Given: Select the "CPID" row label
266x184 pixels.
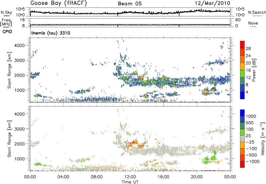Looking at the screenshot, I should pos(7,32).
